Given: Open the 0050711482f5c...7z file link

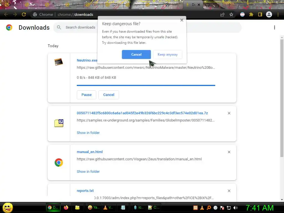Looking at the screenshot, I should pos(142,113).
